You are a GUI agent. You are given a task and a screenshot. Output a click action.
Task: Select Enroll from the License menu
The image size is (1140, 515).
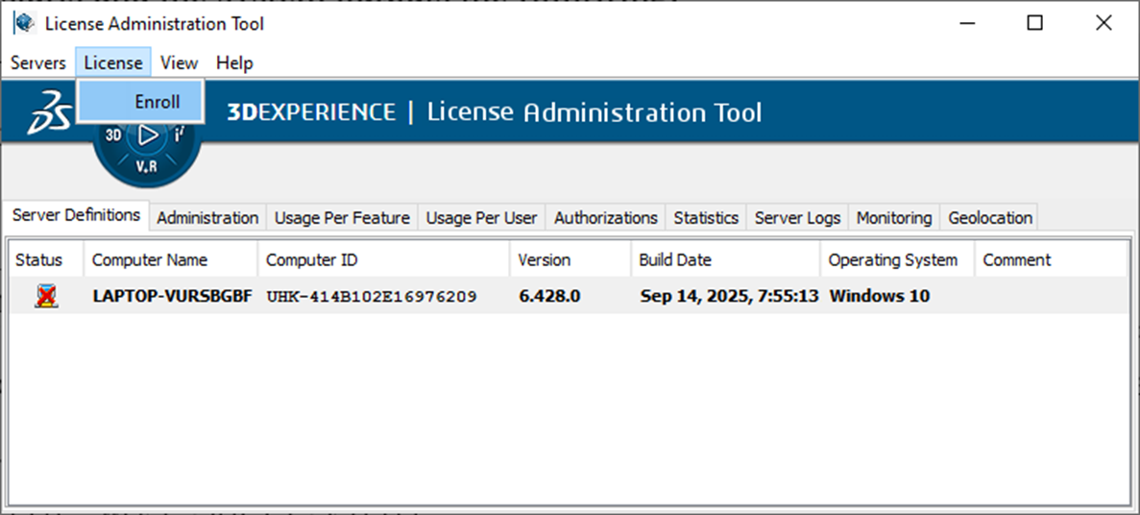pos(157,102)
